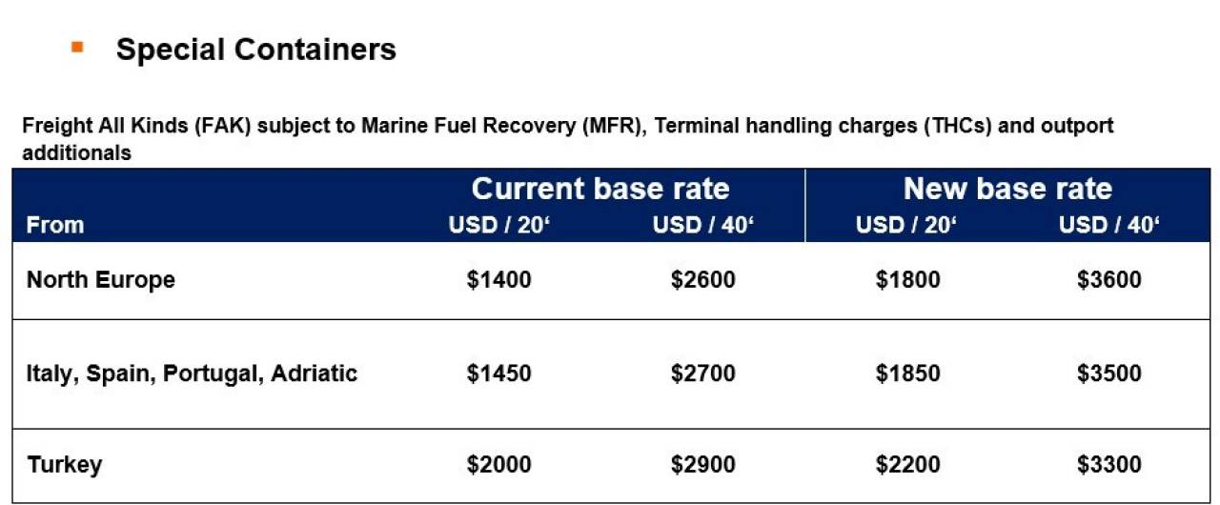This screenshot has height=505, width=1220.
Task: Click the $3500 cell value
Action: (x=1109, y=374)
